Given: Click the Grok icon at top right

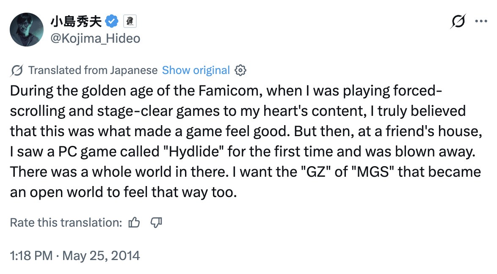Looking at the screenshot, I should click(458, 21).
